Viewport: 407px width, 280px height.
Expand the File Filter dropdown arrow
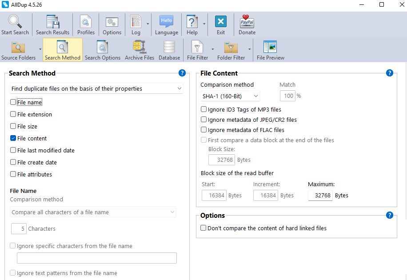(x=212, y=49)
